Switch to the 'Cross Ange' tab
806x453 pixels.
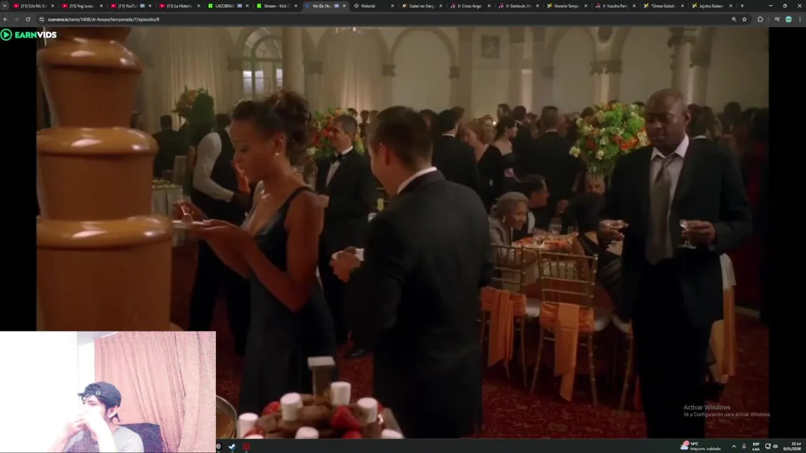471,6
